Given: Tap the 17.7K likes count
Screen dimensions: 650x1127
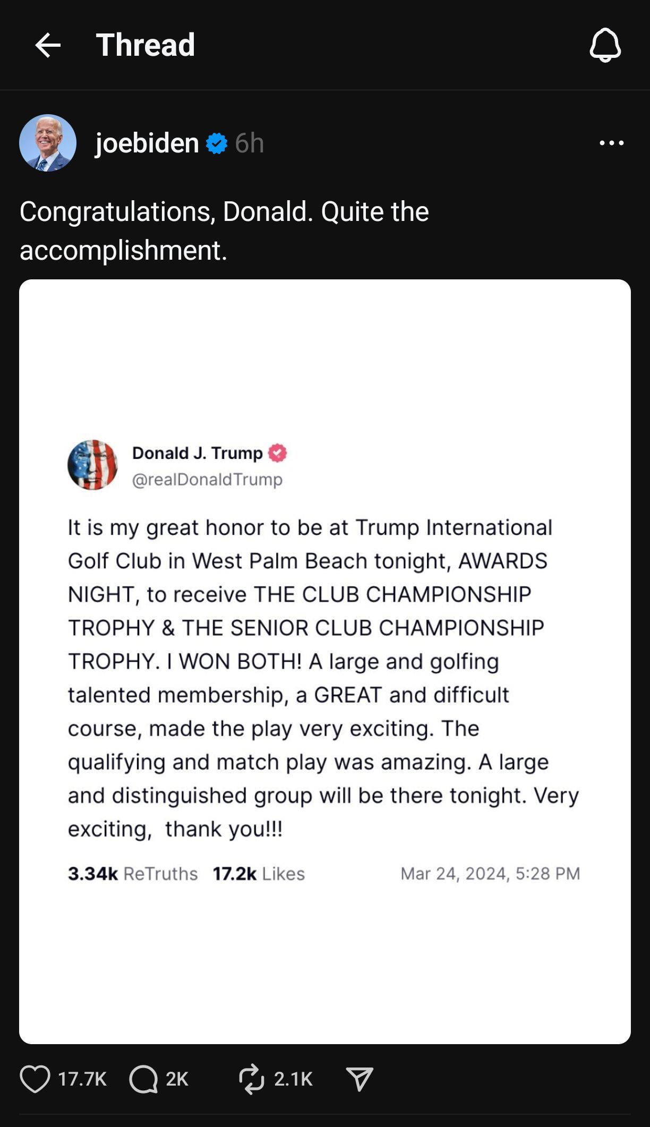Looking at the screenshot, I should 82,1079.
